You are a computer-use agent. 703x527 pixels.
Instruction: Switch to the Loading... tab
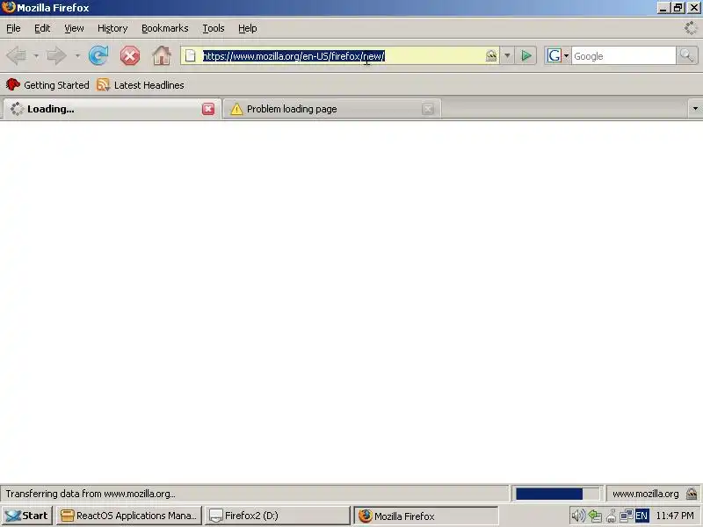tap(112, 109)
